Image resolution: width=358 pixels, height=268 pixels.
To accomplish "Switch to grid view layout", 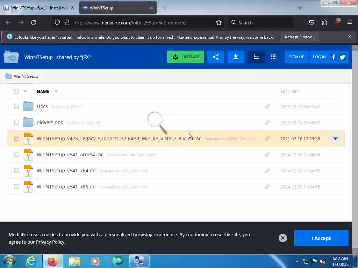I will point(273,57).
